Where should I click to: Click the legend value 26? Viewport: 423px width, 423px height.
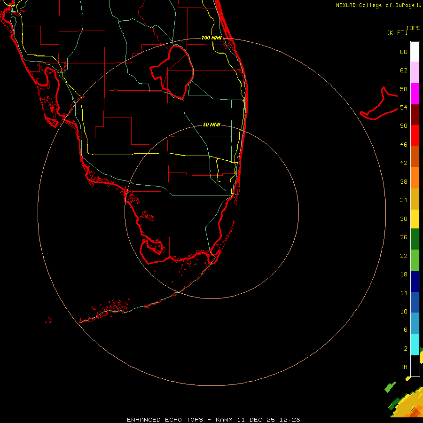(404, 237)
